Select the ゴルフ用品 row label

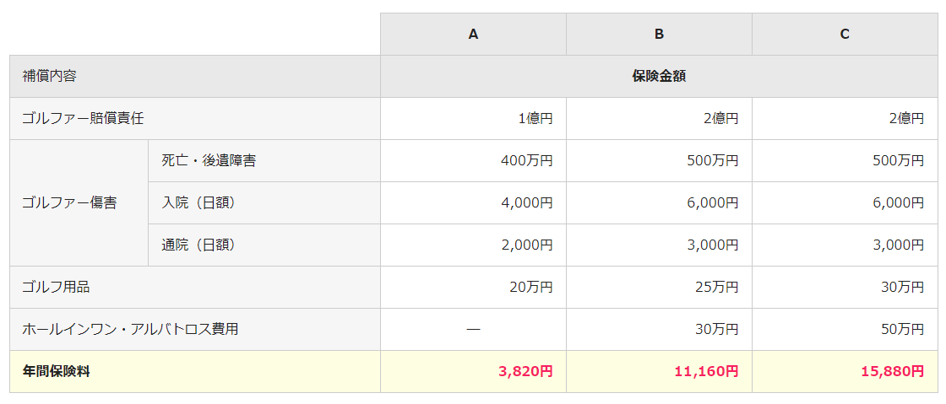click(x=56, y=287)
